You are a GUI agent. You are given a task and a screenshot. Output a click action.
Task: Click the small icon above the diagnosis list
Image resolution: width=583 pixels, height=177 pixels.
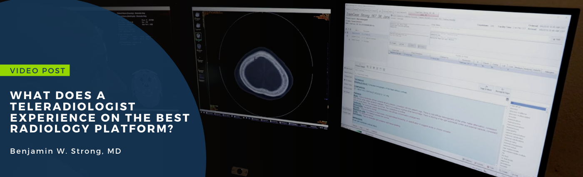[507, 100]
